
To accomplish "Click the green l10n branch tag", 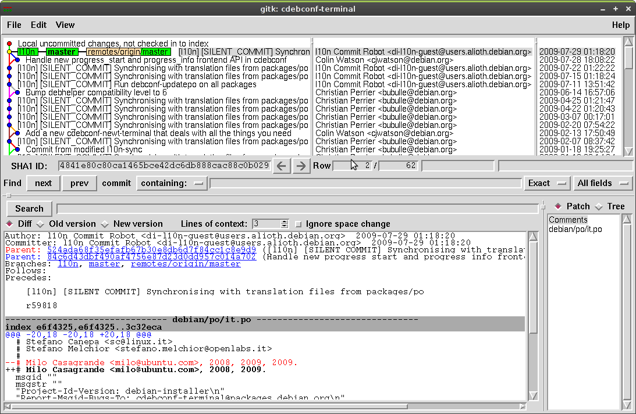I will [27, 52].
